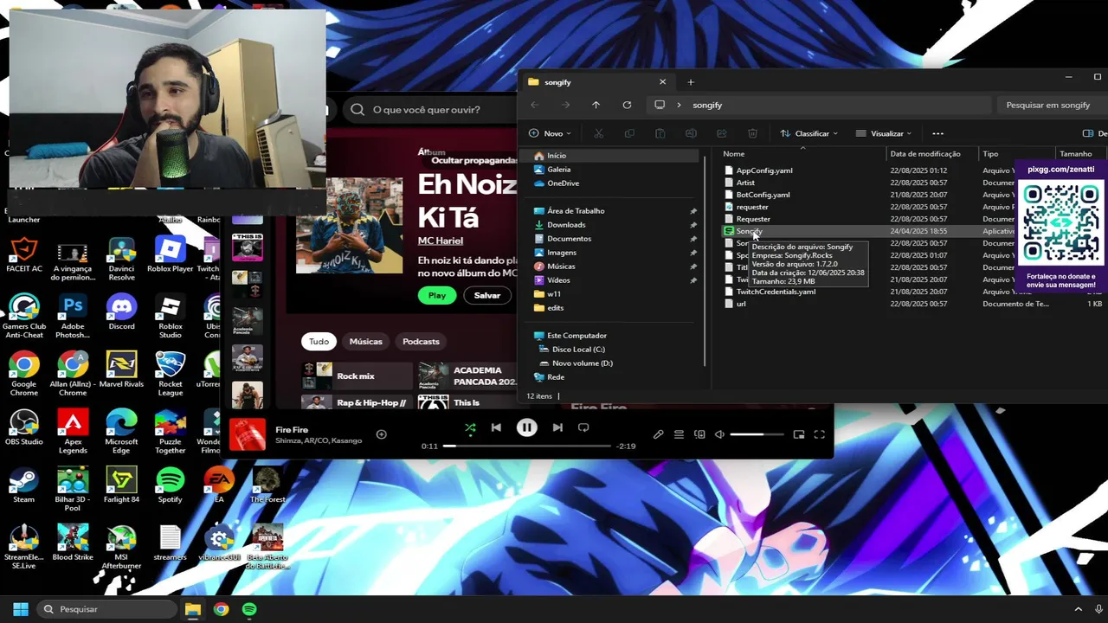Open the Spotify miniplayer
1108x623 pixels.
coord(799,434)
